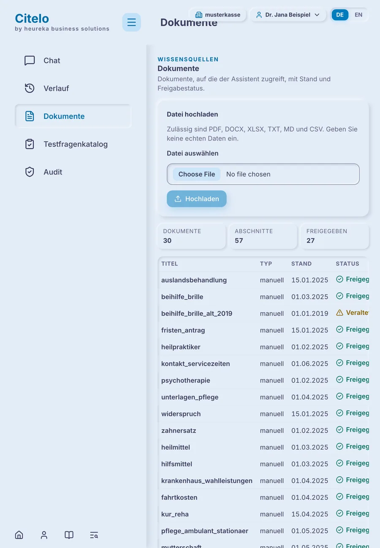Click the Citelo logo
This screenshot has width=380, height=548.
32,19
